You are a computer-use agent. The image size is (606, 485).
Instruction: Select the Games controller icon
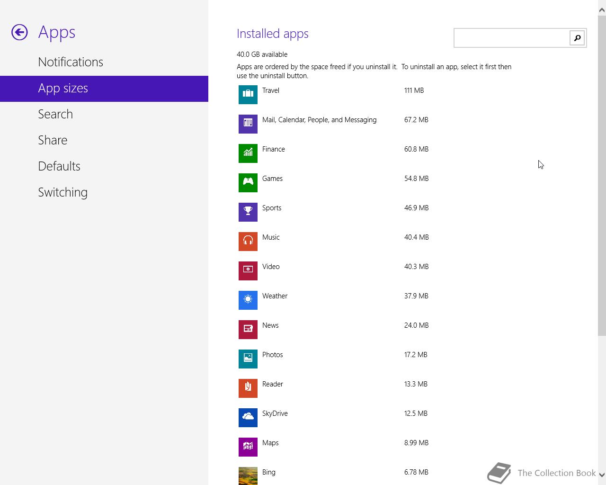pos(248,183)
